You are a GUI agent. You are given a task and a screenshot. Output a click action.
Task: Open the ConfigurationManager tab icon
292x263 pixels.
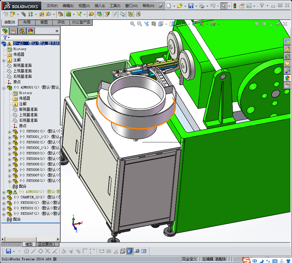click(x=22, y=31)
